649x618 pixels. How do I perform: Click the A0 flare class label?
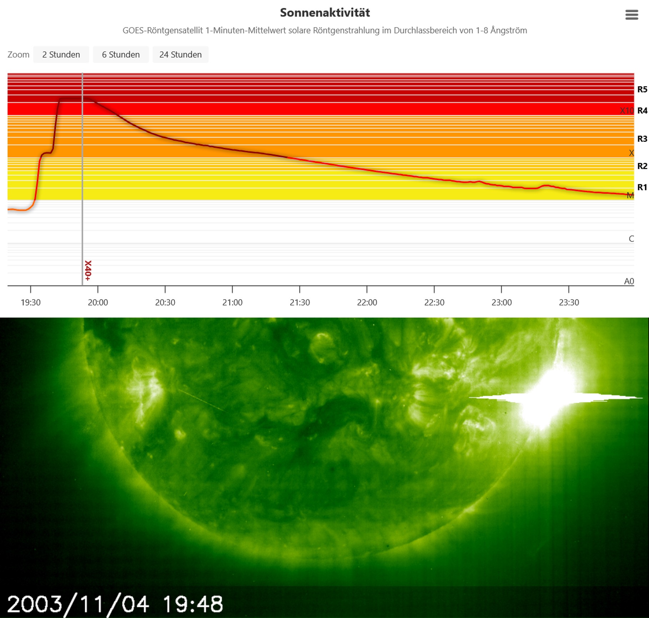tap(629, 281)
